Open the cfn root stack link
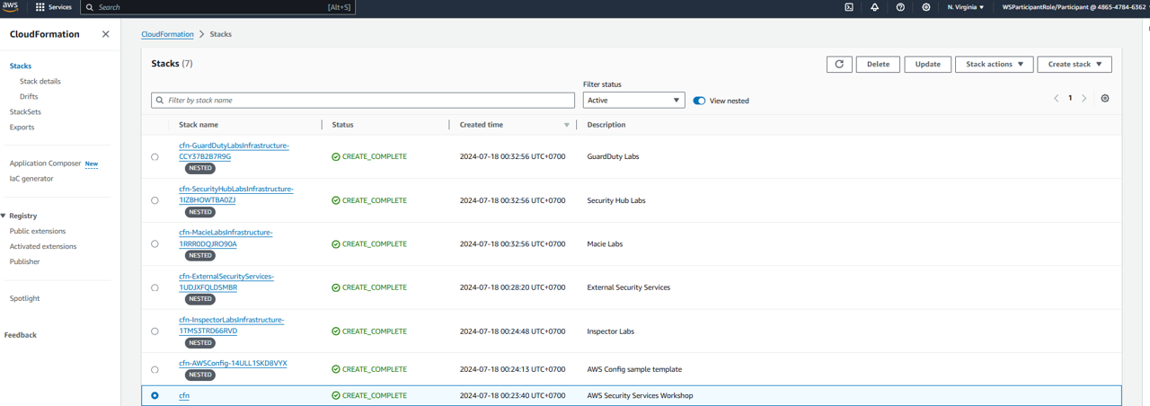Screen dimensions: 1150x406 click(184, 395)
